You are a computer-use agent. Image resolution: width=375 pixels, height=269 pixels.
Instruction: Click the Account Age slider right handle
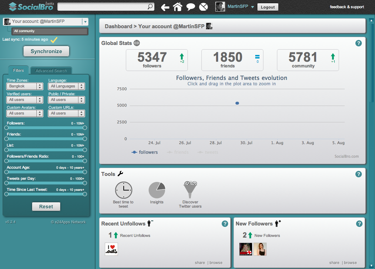pyautogui.click(x=85, y=172)
